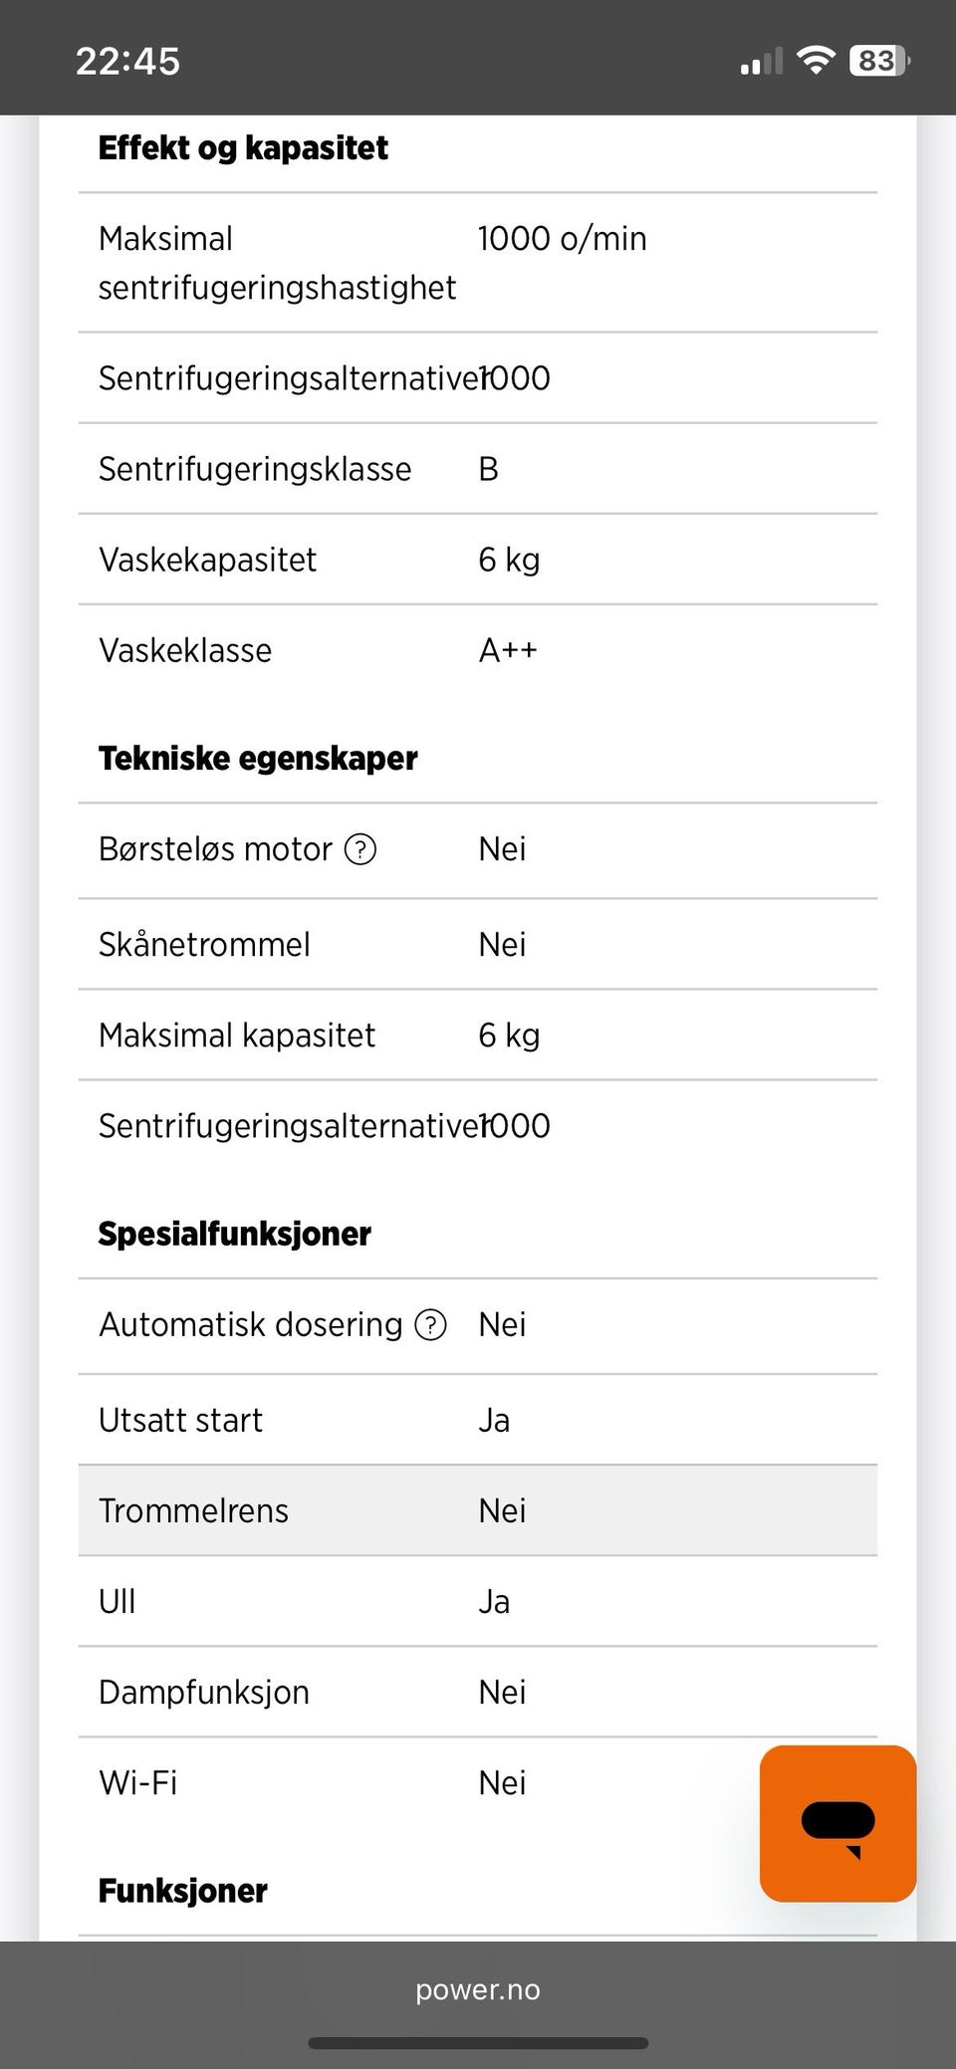Tap the Spesialfunksjoner section heading

234,1234
